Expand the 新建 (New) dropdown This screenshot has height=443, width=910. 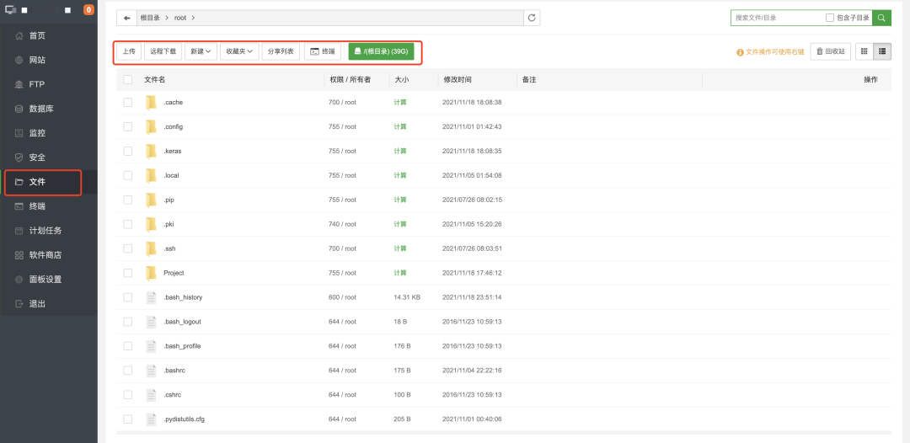pyautogui.click(x=201, y=51)
